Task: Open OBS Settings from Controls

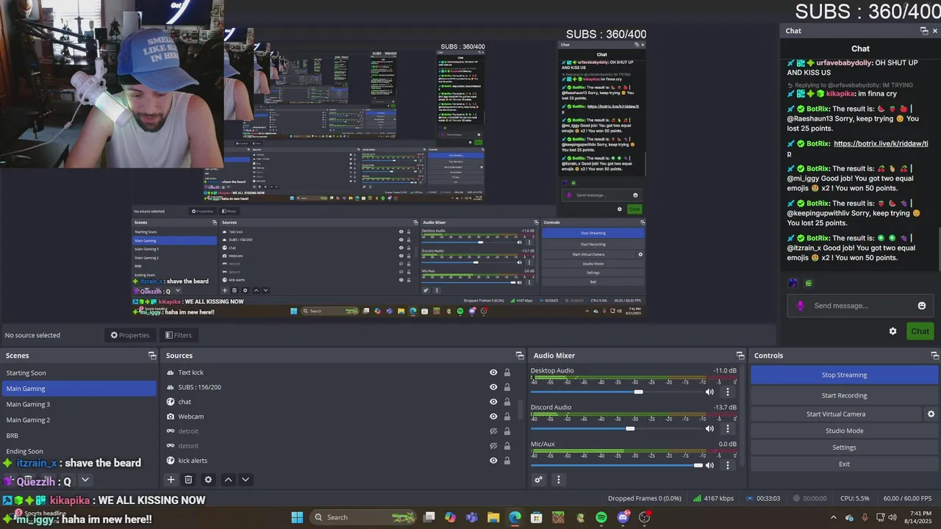Action: click(844, 447)
